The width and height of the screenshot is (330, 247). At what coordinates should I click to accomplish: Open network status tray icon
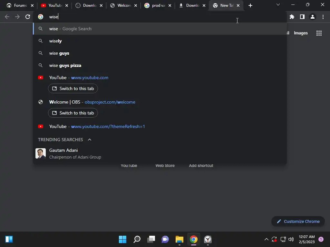(x=283, y=239)
